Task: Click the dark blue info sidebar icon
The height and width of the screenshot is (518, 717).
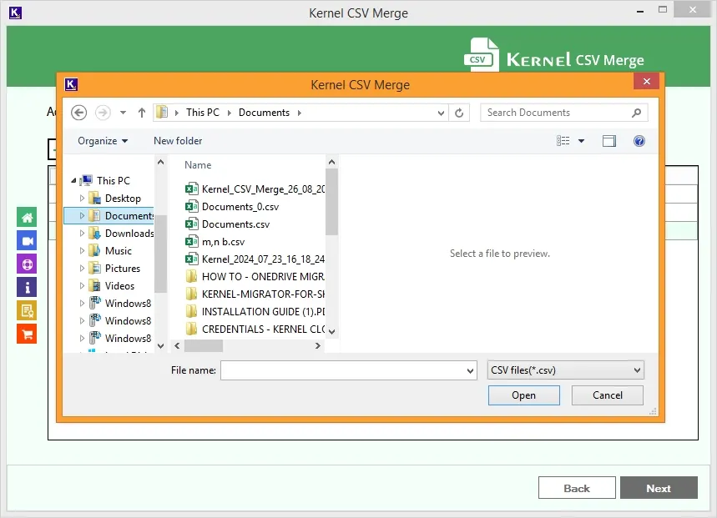Action: 27,287
